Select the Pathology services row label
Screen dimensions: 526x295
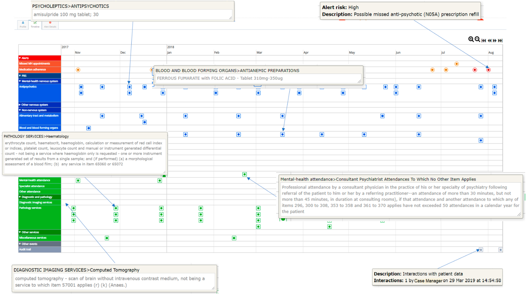tap(39, 217)
